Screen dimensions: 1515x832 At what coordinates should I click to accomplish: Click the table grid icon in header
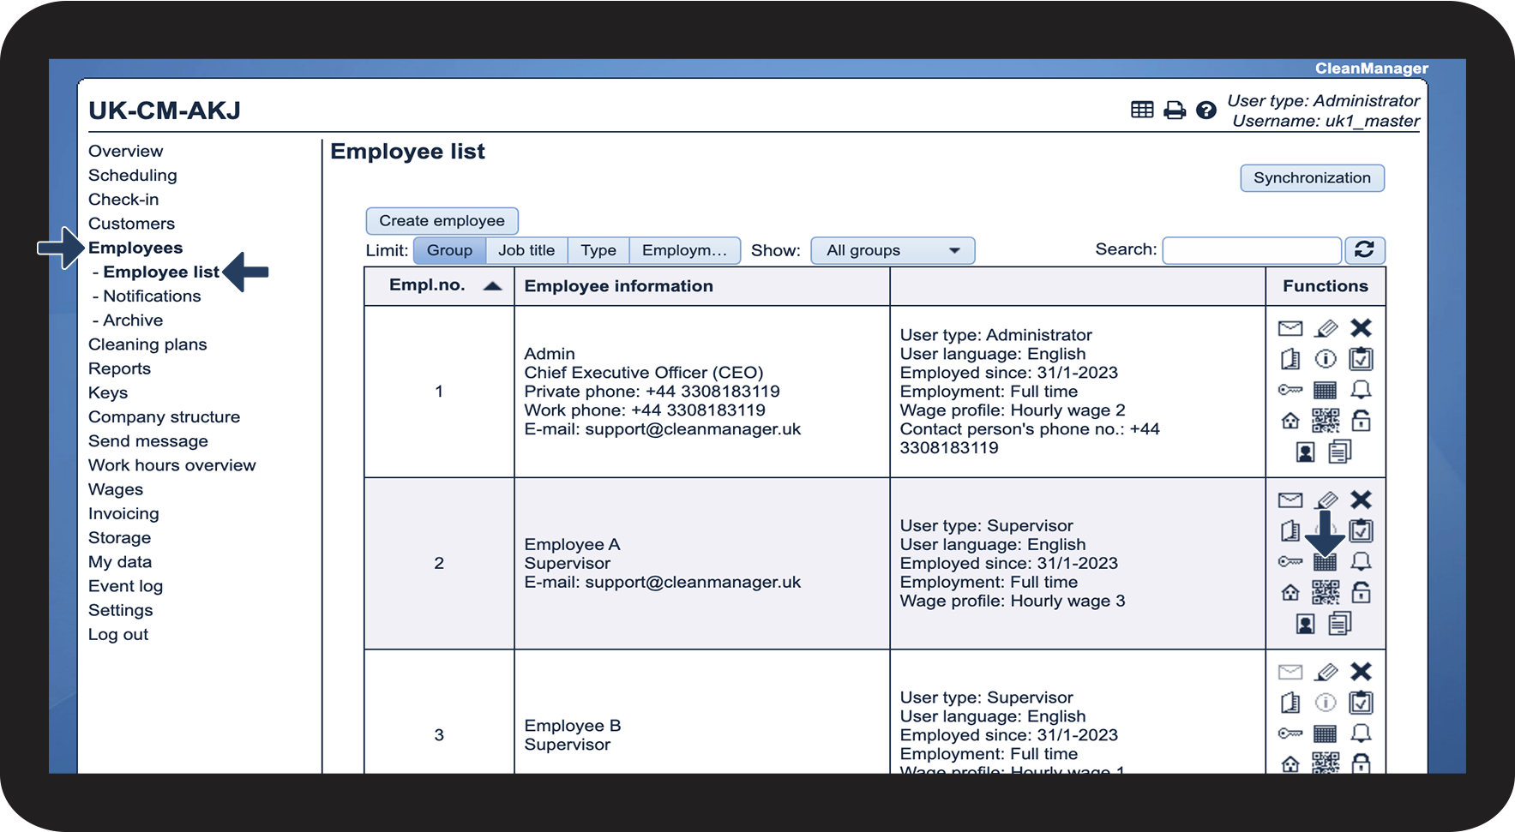click(1141, 110)
